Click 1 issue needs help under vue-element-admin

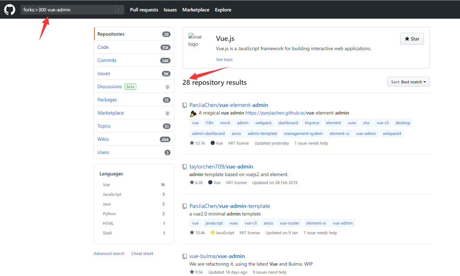coord(311,143)
